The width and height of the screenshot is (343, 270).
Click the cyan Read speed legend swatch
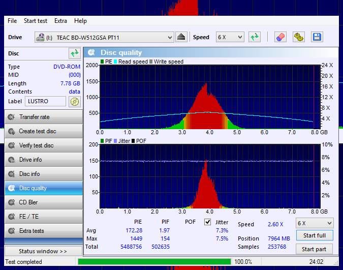(x=115, y=62)
